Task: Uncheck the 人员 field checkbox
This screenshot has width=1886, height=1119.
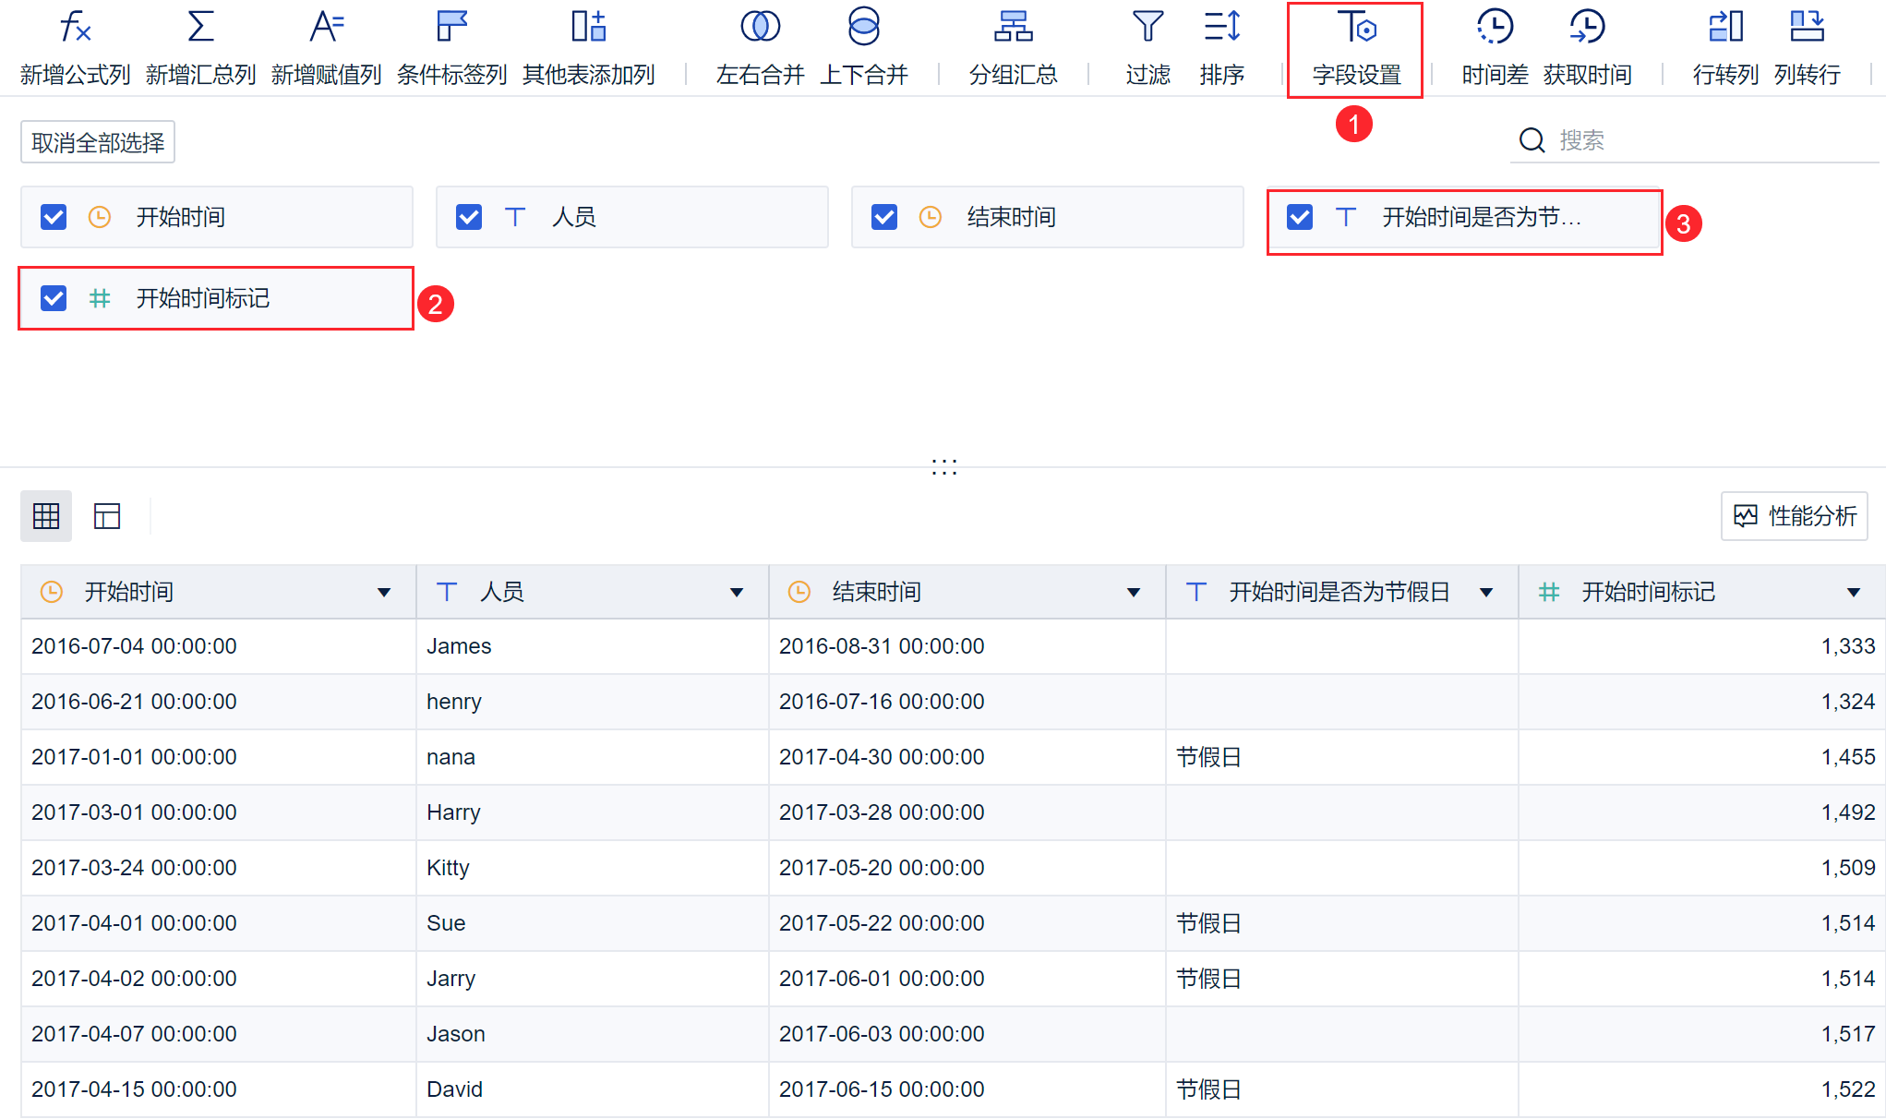Action: tap(469, 217)
